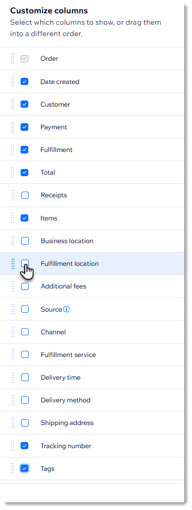The height and width of the screenshot is (510, 192).
Task: Click the drag handle beside Total
Action: pos(13,173)
